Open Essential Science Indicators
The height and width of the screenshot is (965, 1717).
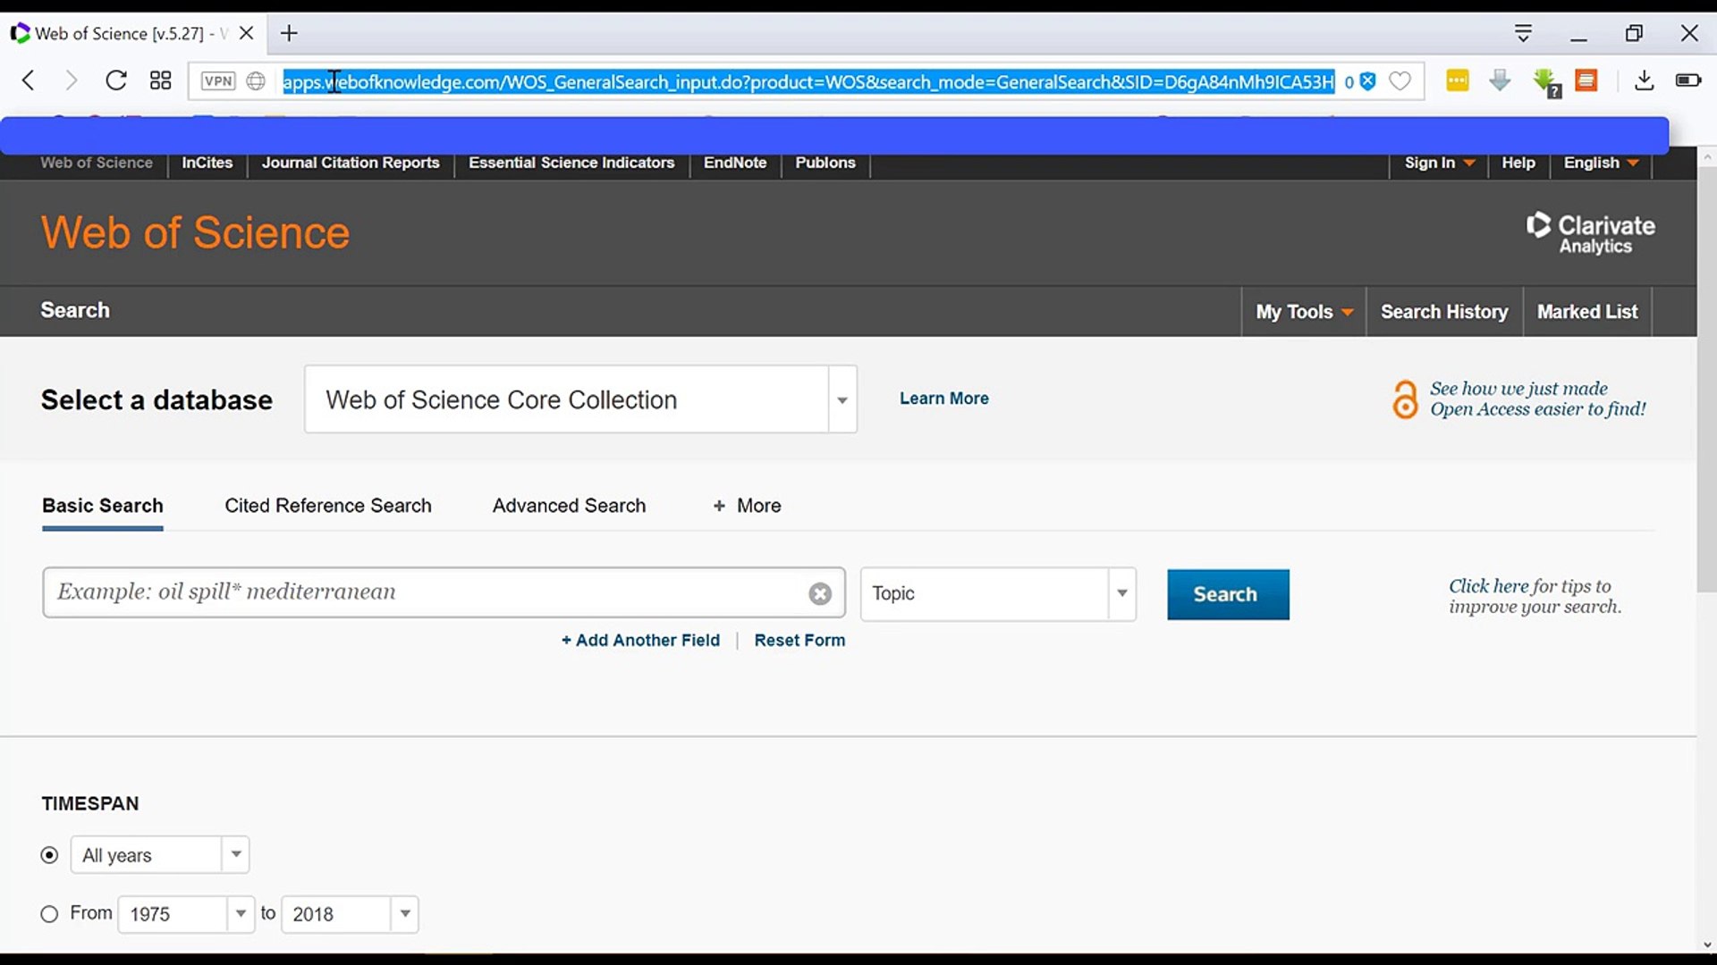tap(571, 163)
